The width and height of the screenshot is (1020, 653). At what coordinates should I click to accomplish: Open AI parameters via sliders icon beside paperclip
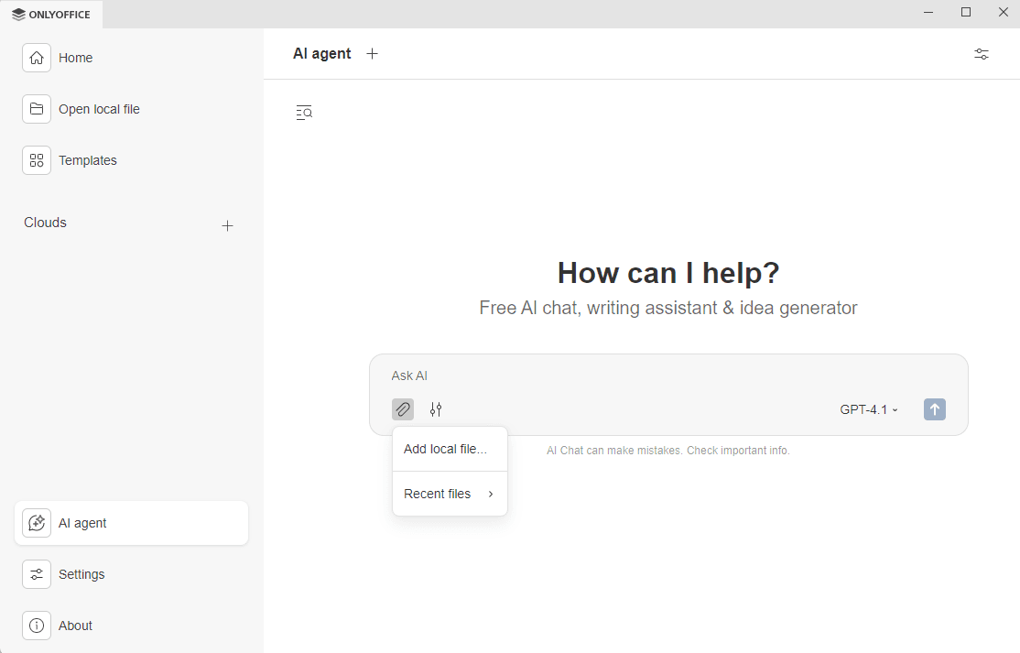click(436, 409)
